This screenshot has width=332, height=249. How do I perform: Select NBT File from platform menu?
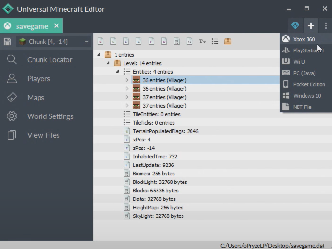pyautogui.click(x=306, y=107)
